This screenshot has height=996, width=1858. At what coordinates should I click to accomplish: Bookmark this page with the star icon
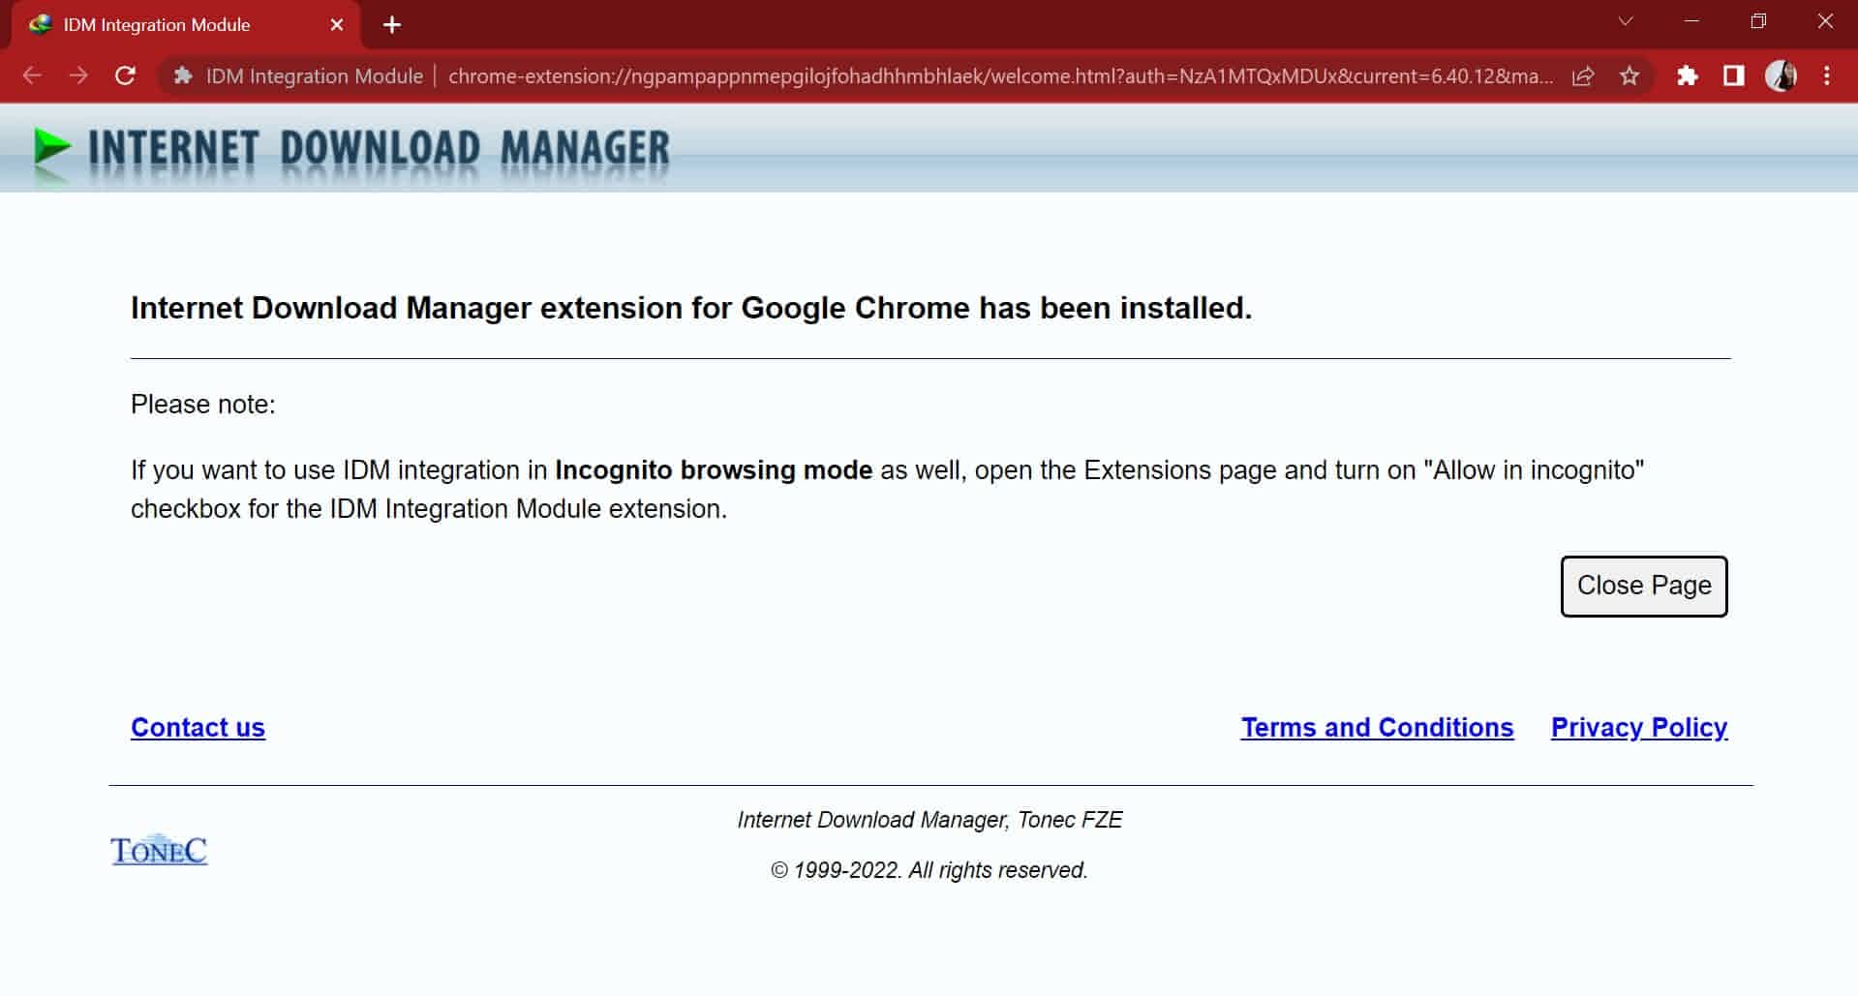pyautogui.click(x=1630, y=75)
